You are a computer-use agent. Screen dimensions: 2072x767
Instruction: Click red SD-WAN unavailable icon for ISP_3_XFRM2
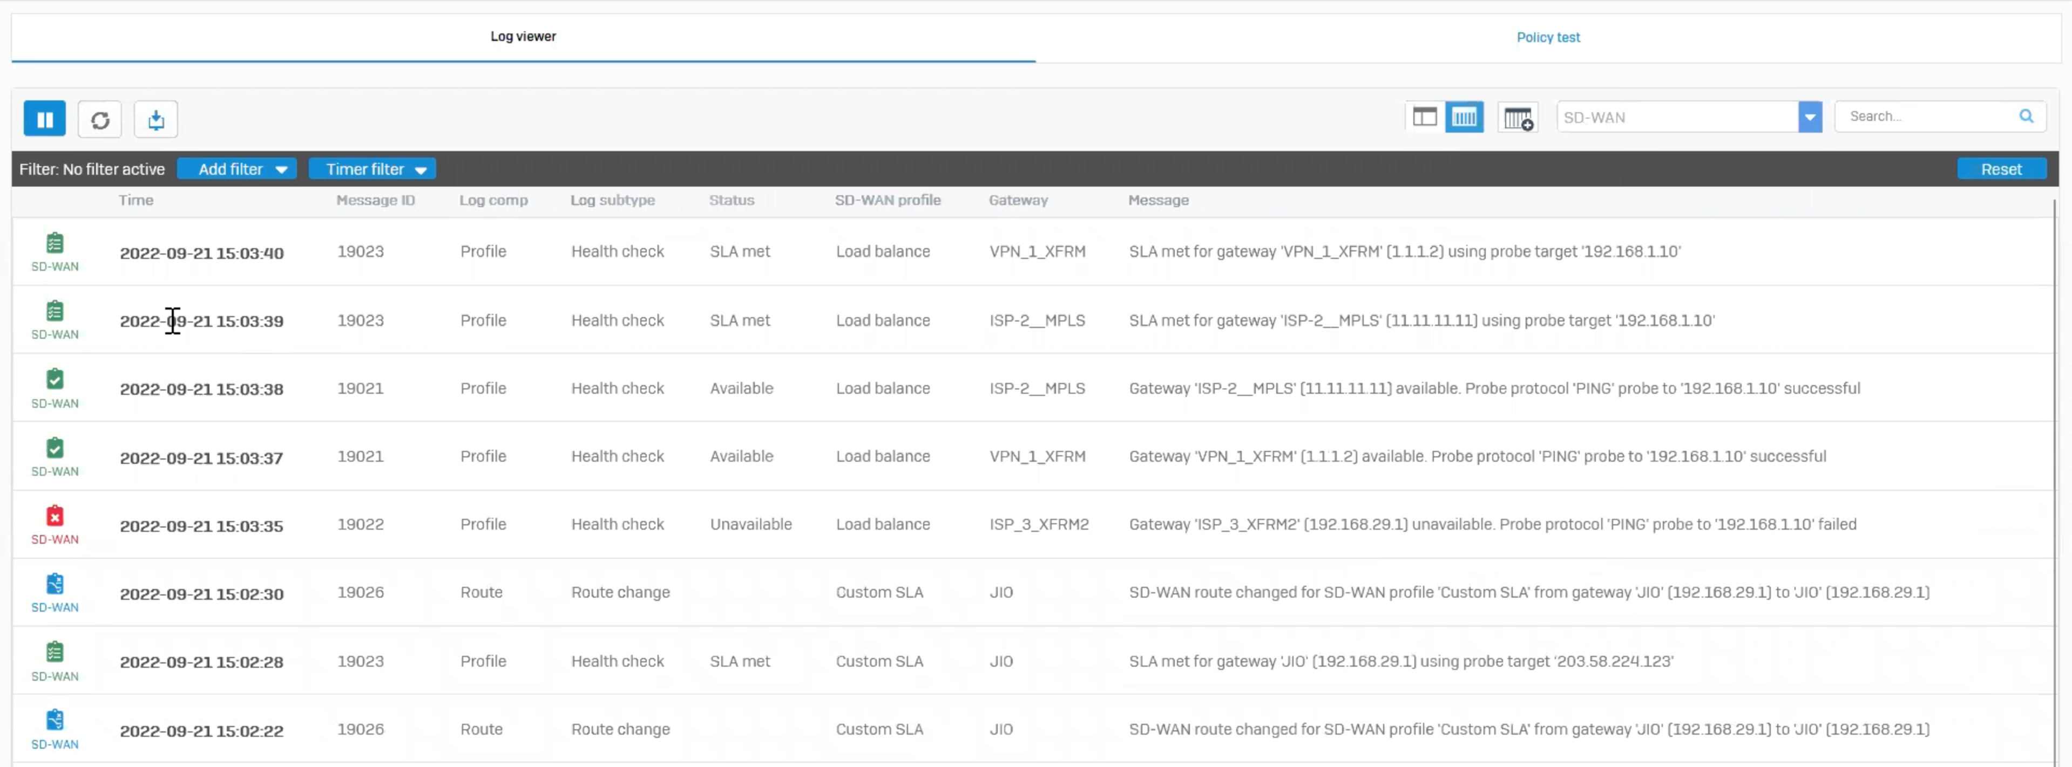coord(55,516)
